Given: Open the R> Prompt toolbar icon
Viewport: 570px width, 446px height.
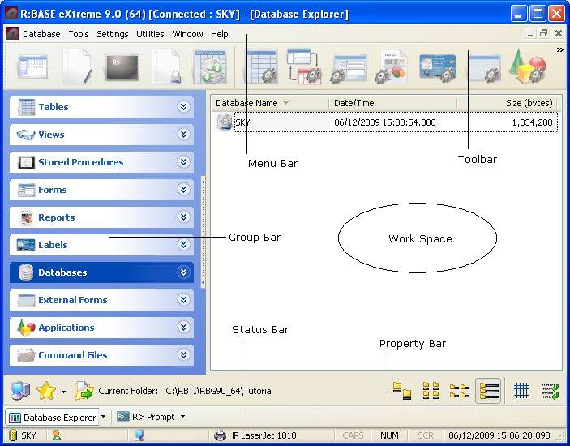Looking at the screenshot, I should (x=122, y=67).
